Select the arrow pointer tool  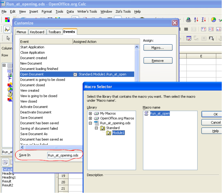(x=8, y=38)
